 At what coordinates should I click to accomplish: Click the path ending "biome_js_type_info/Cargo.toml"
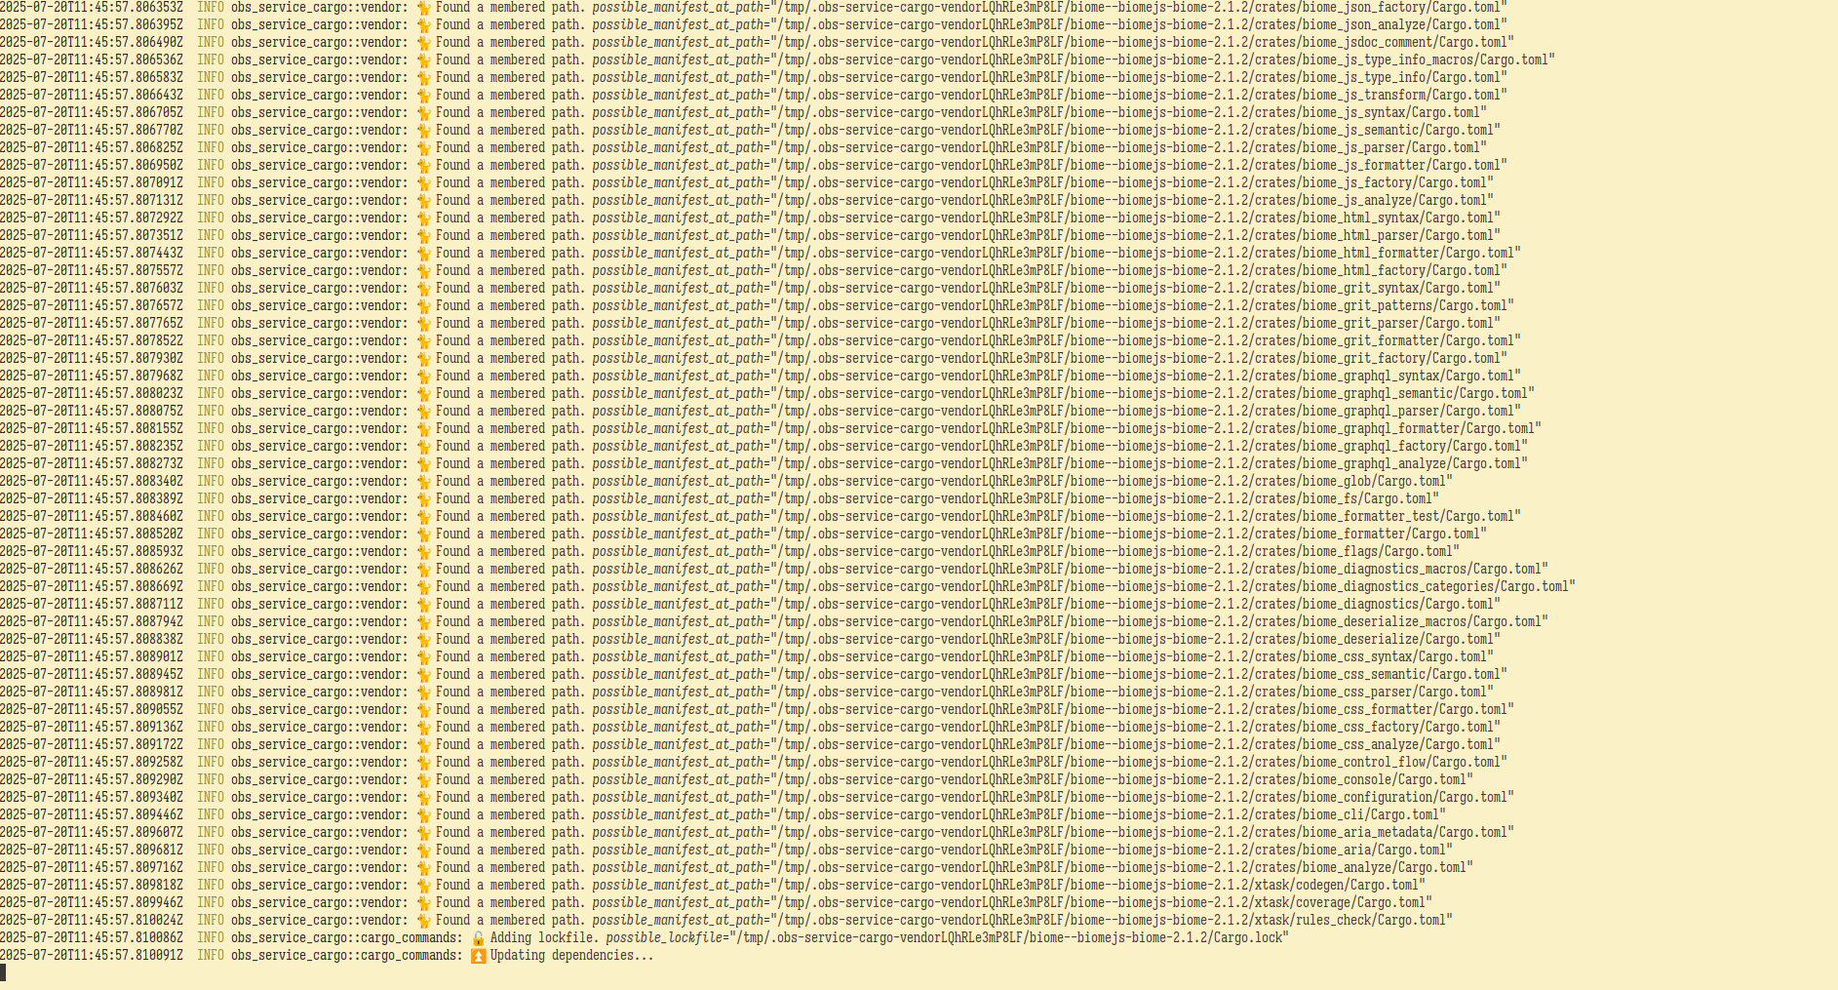(x=1138, y=77)
